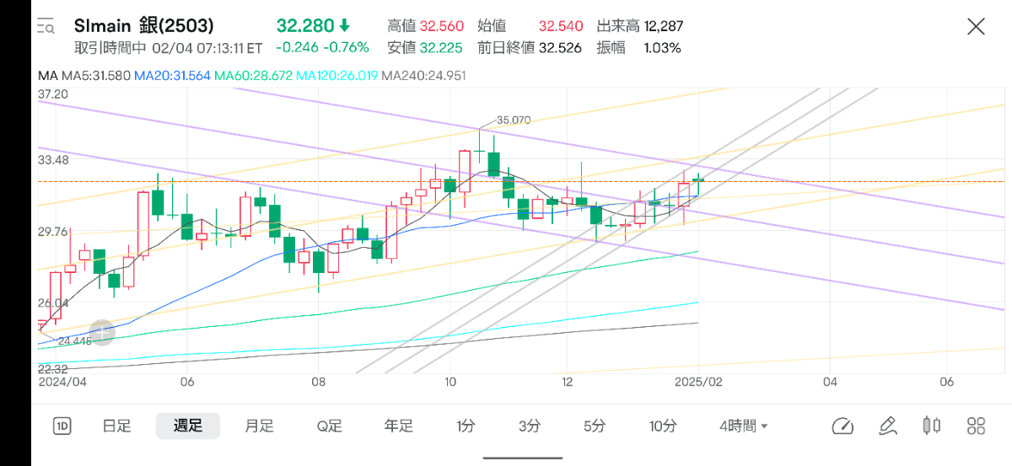Switch to 日足 daily timeframe

(x=116, y=426)
